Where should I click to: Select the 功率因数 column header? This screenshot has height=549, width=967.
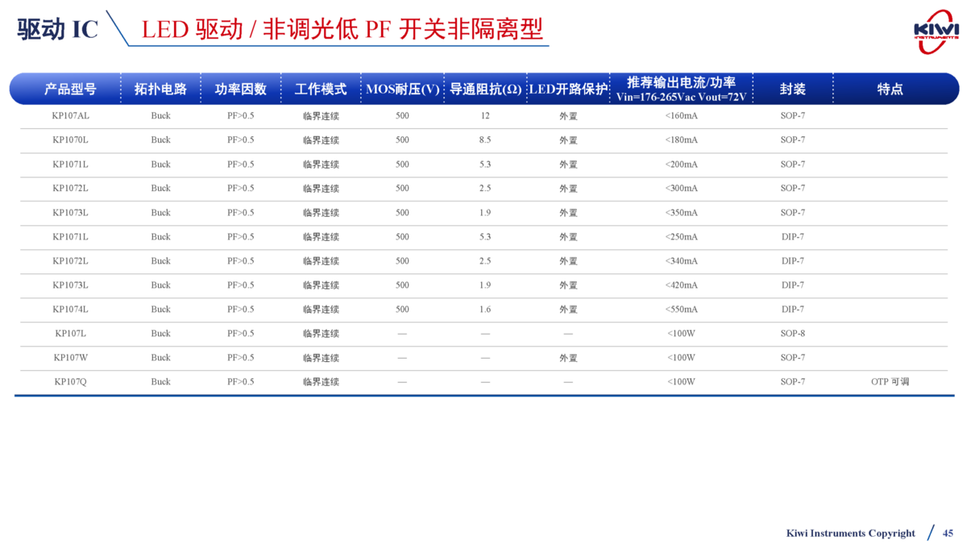pyautogui.click(x=240, y=89)
